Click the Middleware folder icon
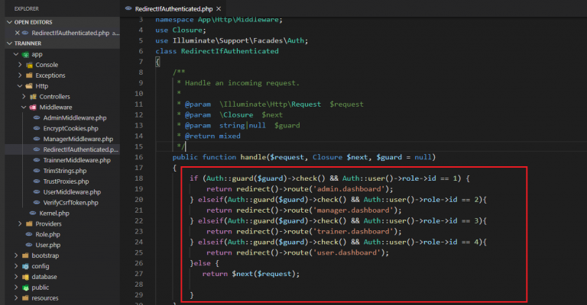 click(34, 108)
